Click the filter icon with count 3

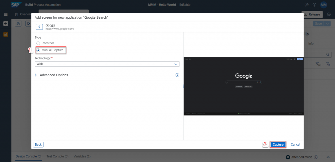[318, 64]
